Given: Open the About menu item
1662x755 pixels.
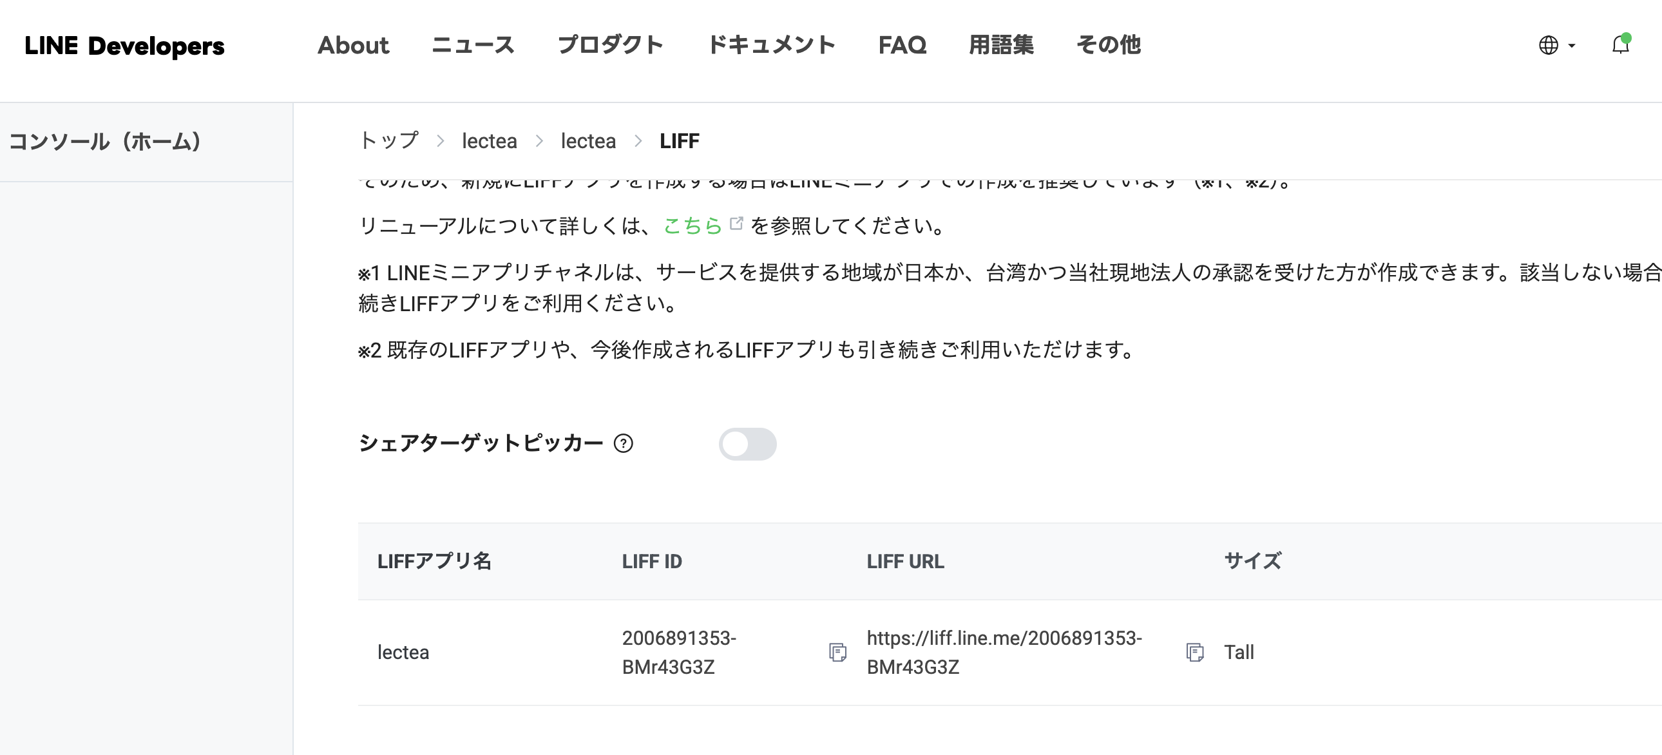Looking at the screenshot, I should (x=354, y=45).
